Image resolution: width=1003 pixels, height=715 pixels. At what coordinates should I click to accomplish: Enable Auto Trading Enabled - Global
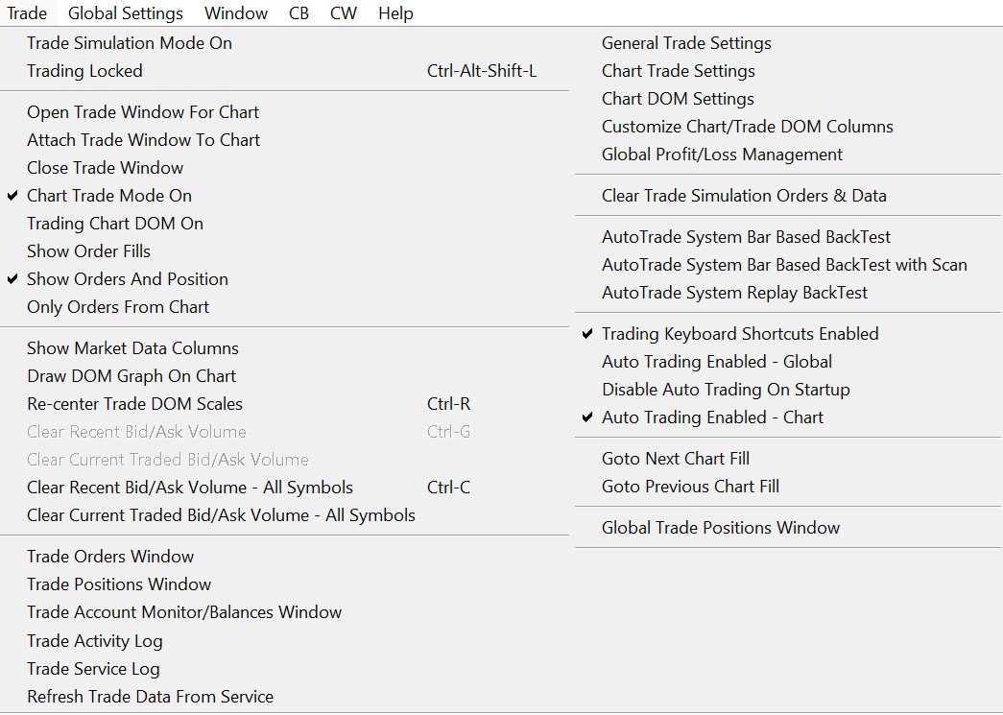point(716,362)
